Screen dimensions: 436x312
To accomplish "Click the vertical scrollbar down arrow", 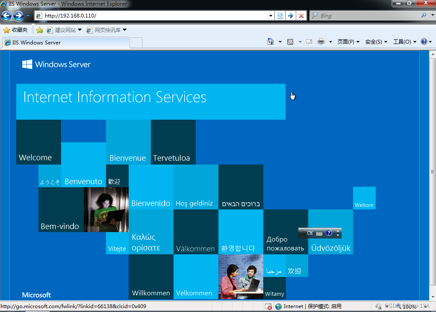I will point(433,297).
